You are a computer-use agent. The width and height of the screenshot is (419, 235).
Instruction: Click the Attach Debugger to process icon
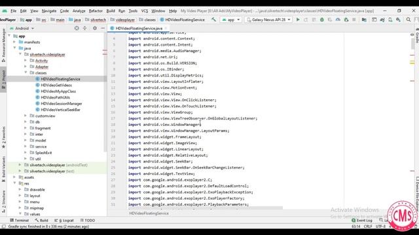pos(346,20)
